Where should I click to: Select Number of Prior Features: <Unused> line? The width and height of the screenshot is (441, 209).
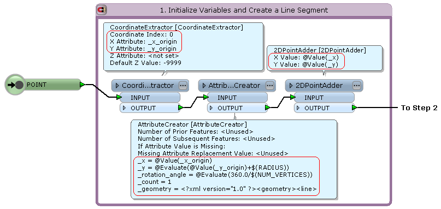pos(196,132)
